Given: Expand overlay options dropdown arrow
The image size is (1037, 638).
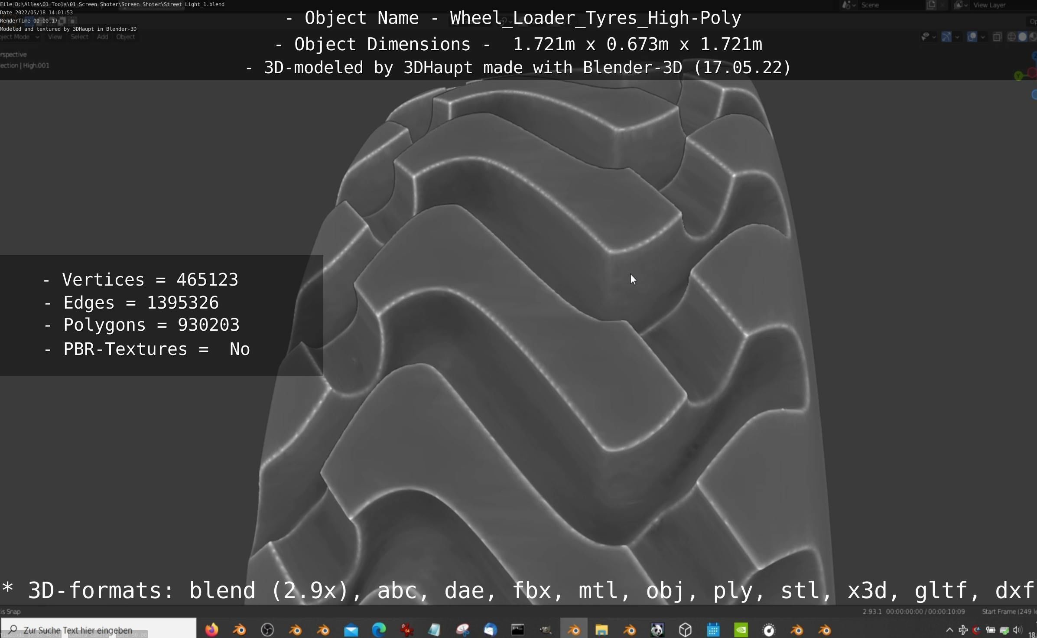Looking at the screenshot, I should [x=983, y=37].
